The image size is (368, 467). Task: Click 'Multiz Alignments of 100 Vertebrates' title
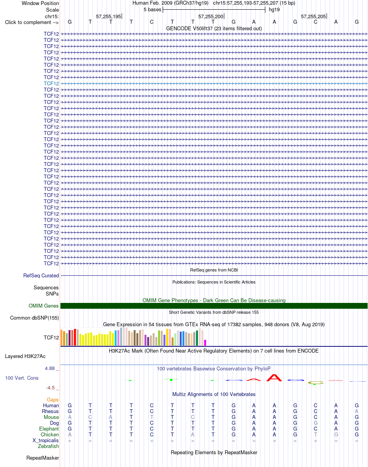[x=214, y=394]
